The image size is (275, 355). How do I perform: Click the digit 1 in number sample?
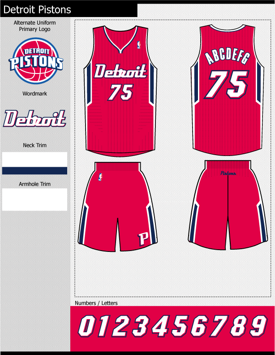[104, 326]
